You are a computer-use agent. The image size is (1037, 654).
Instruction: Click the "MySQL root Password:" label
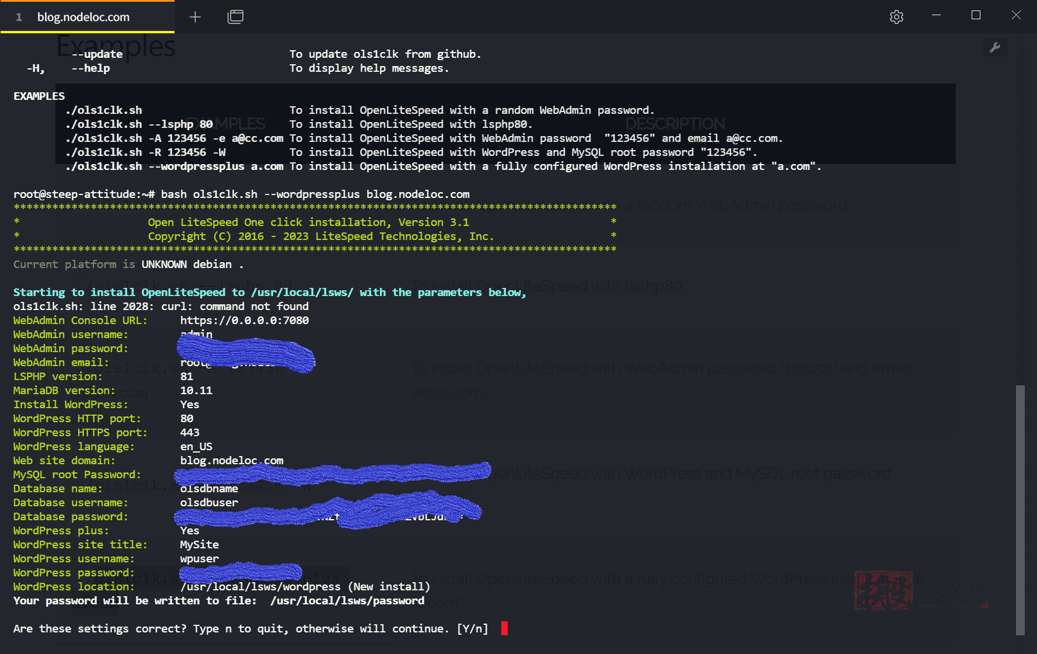(77, 474)
